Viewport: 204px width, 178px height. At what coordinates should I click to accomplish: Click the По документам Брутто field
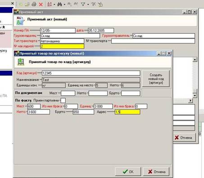tap(131, 93)
